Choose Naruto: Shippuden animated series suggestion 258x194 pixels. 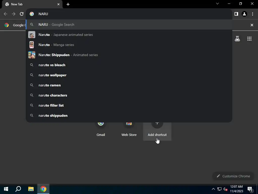tap(129, 55)
